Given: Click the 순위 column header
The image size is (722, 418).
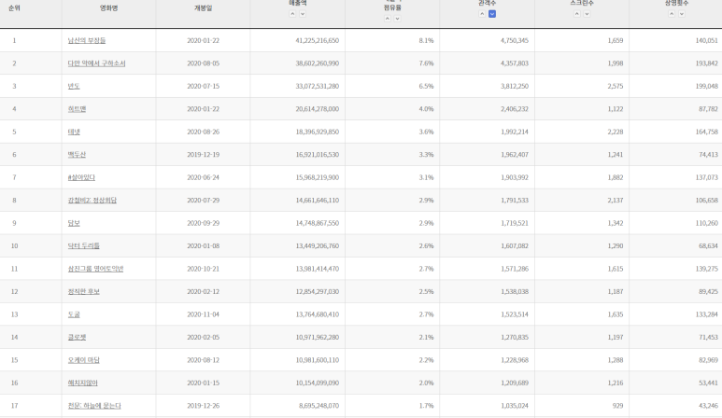Looking at the screenshot, I should 14,8.
